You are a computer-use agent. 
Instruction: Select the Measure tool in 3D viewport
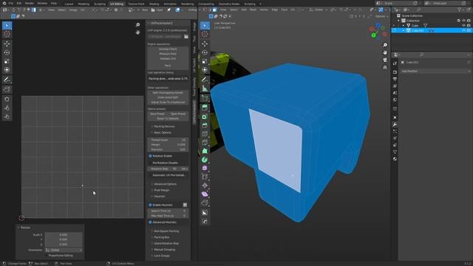pyautogui.click(x=205, y=89)
